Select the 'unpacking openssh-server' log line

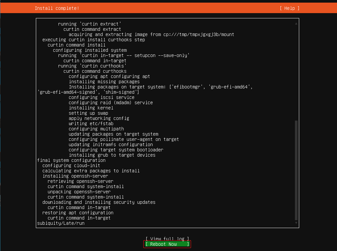tap(79, 192)
